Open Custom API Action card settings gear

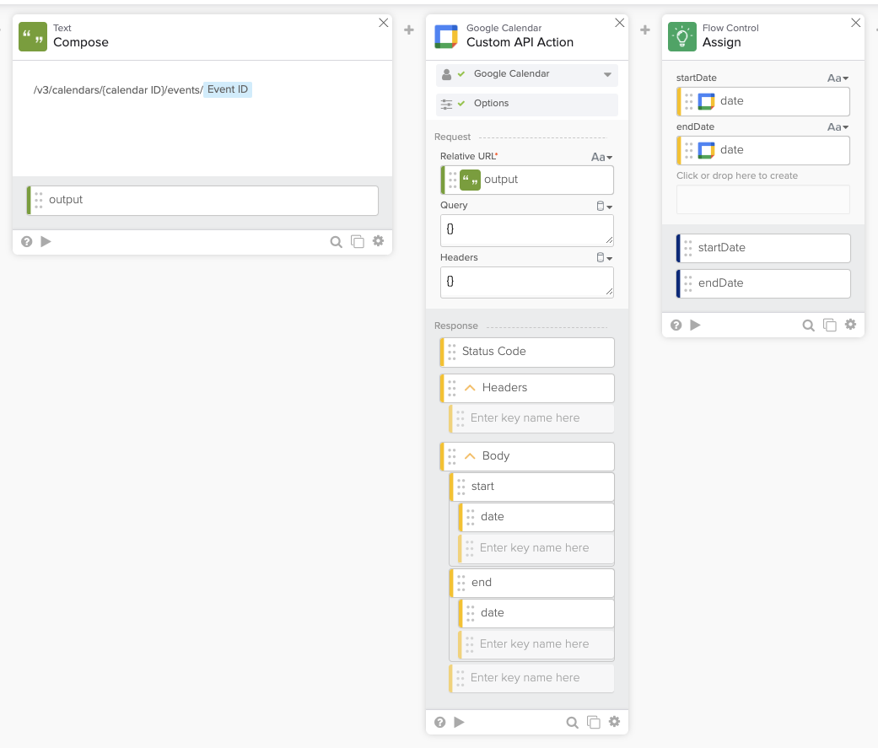tap(614, 722)
